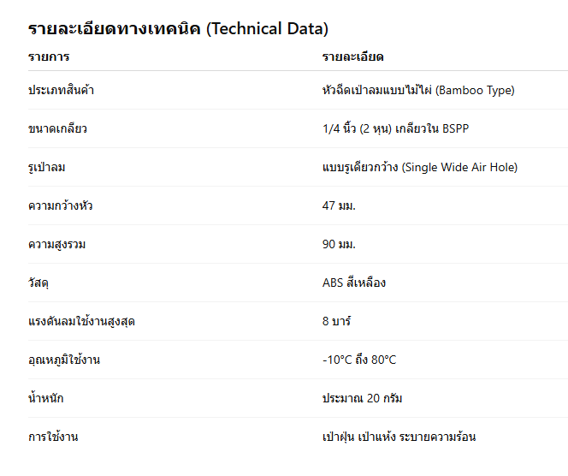568x476 pixels.
Task: Click the 8 บาร์ pressure value
Action: [337, 321]
